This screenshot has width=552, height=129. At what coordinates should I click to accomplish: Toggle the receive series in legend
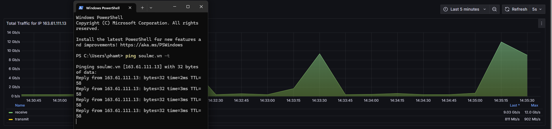pyautogui.click(x=21, y=112)
